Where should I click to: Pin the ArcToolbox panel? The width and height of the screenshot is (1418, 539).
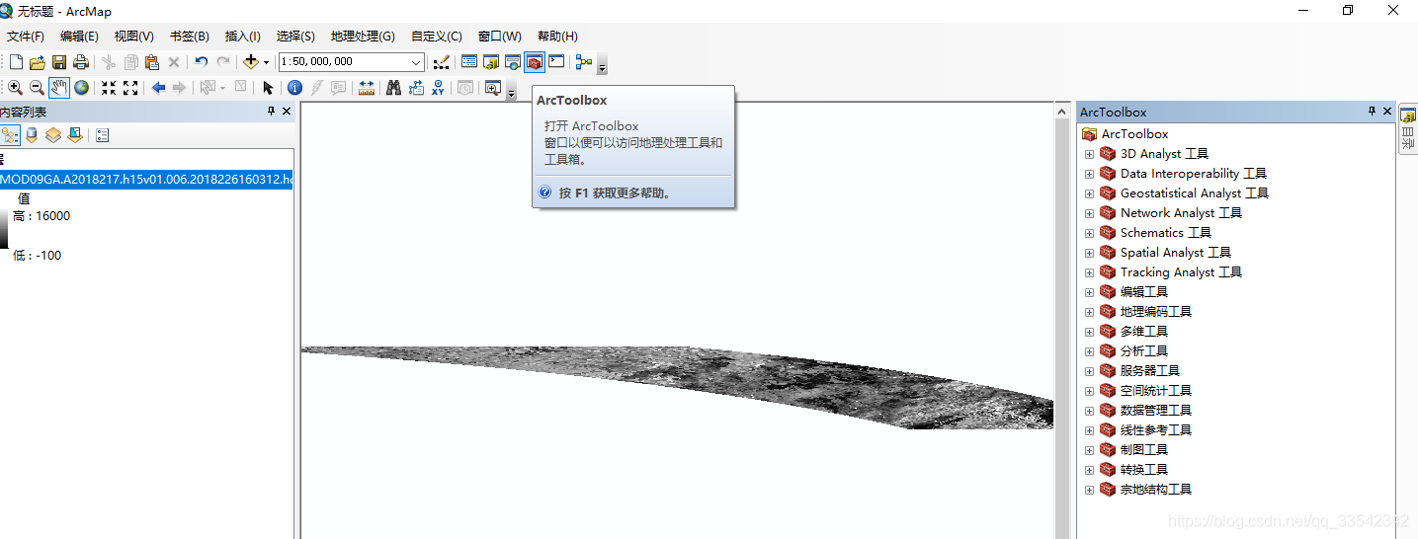1372,112
